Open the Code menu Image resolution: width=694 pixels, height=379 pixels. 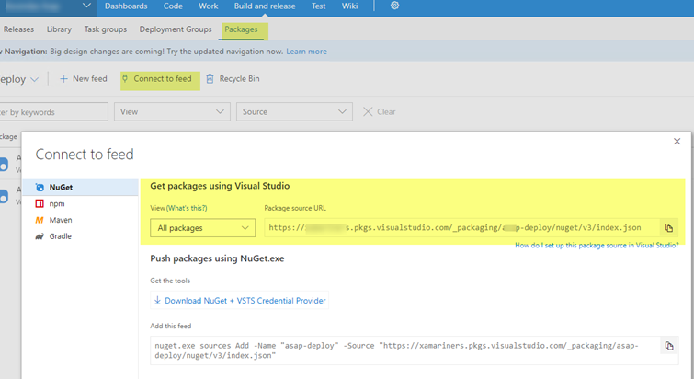(x=173, y=6)
